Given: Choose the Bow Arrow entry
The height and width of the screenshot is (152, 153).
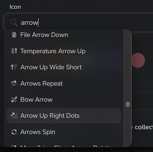Looking at the screenshot, I should tap(64, 99).
